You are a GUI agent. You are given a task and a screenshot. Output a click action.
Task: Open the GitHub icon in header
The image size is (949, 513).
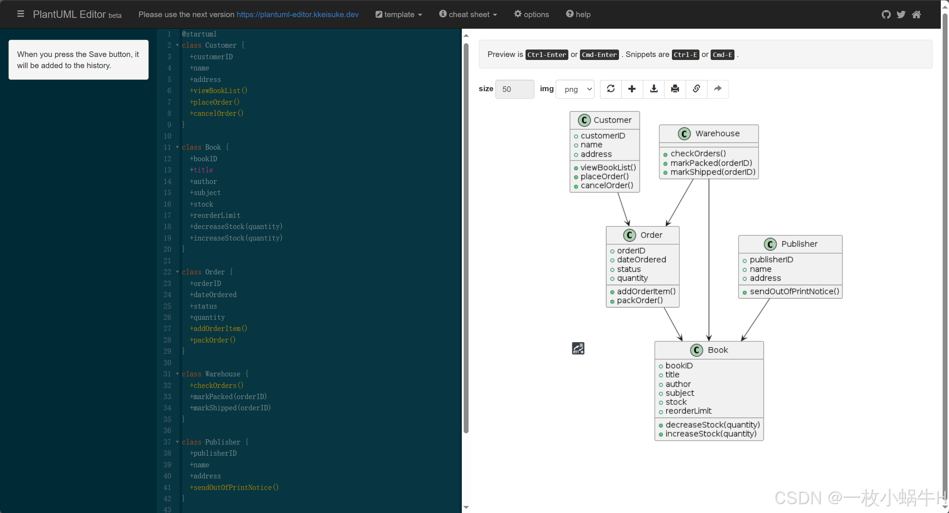[886, 15]
